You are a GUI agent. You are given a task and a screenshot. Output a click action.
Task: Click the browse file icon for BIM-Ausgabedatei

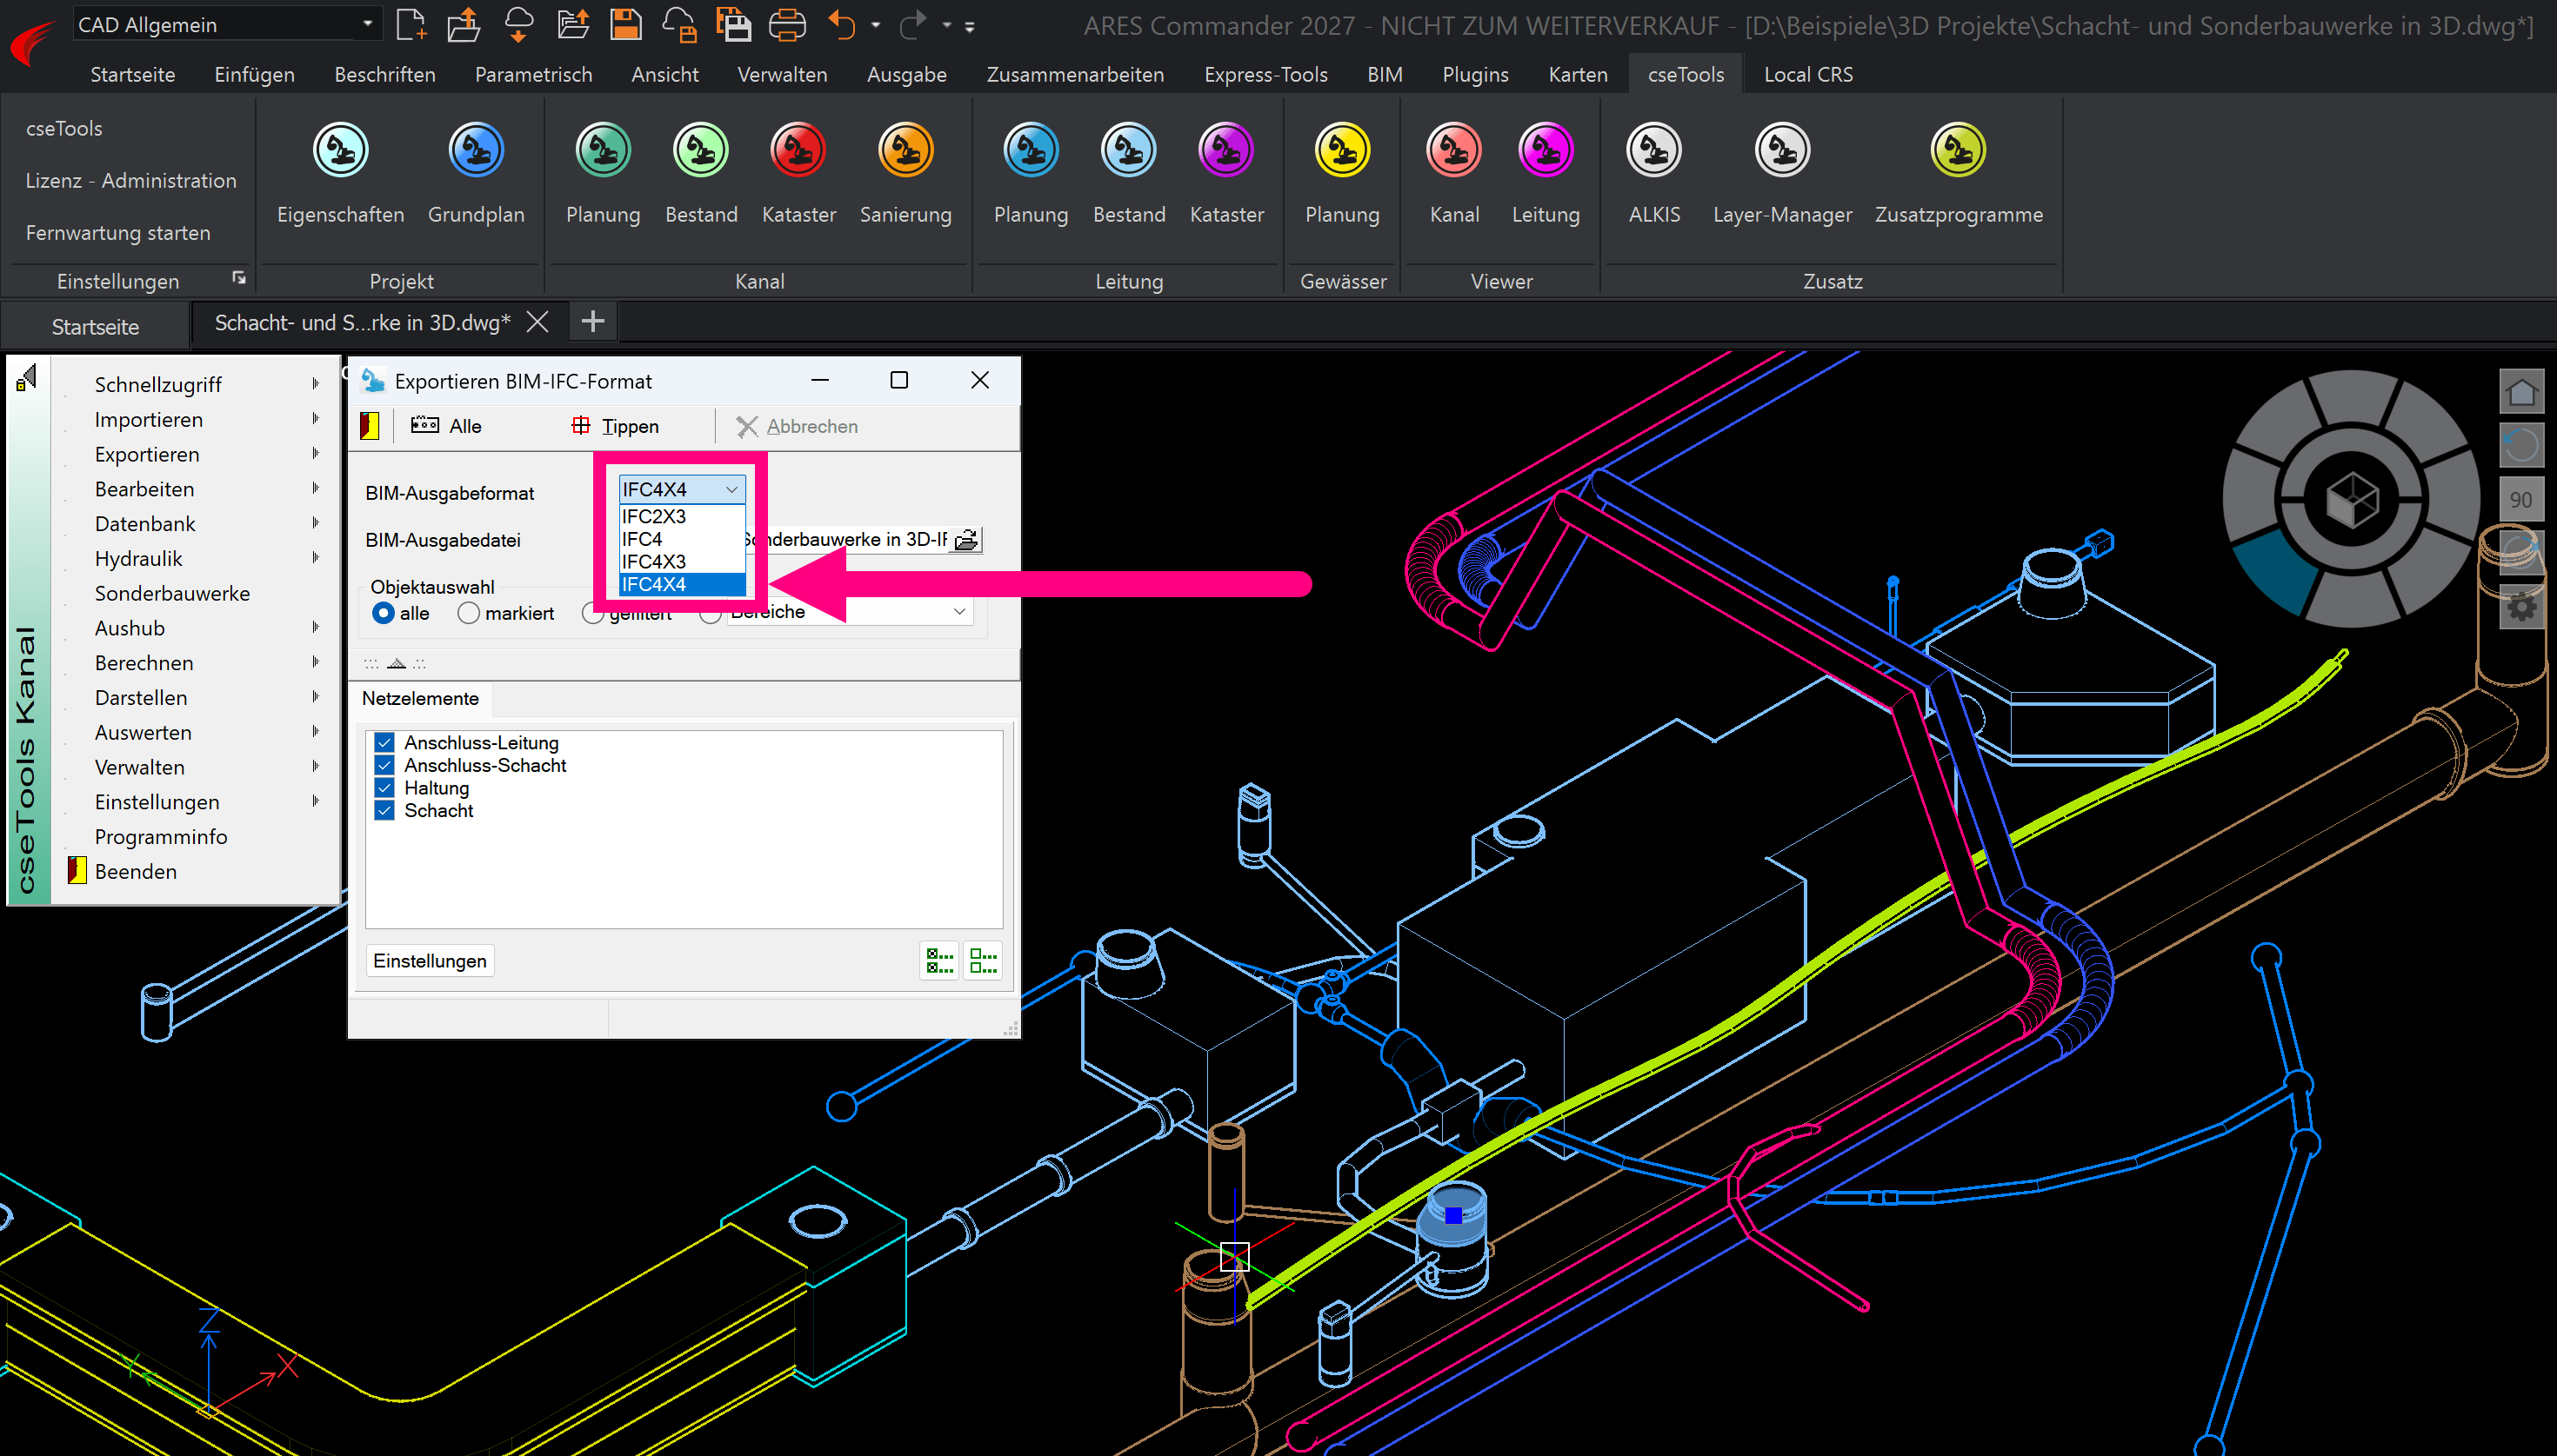(965, 540)
